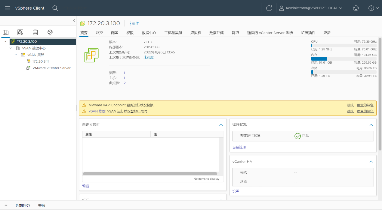Click the 虚拟机 count link

point(125,83)
